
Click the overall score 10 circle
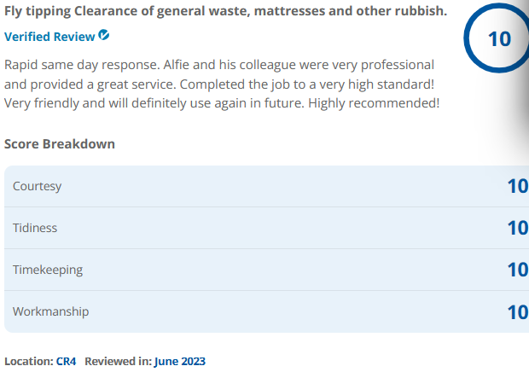(498, 38)
